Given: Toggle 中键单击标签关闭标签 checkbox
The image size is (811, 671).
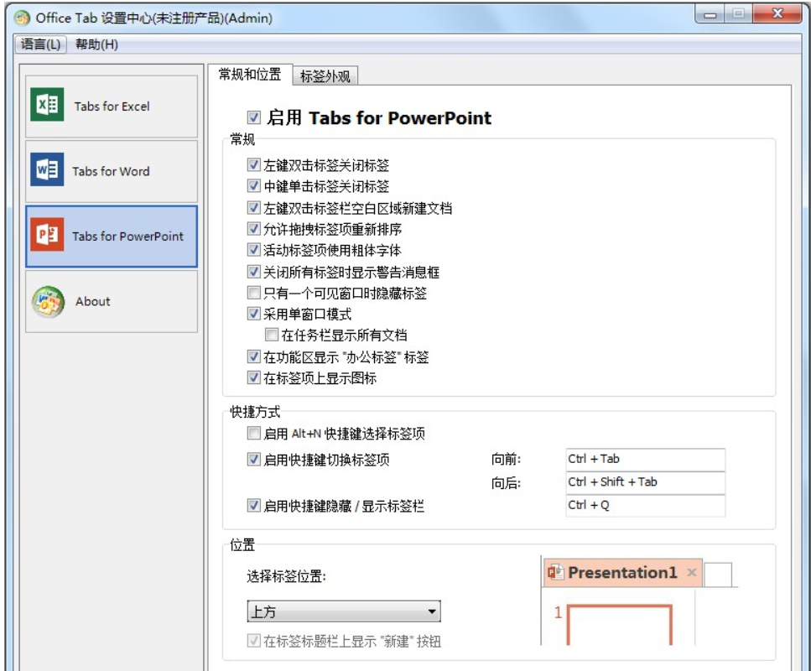Looking at the screenshot, I should (x=253, y=185).
